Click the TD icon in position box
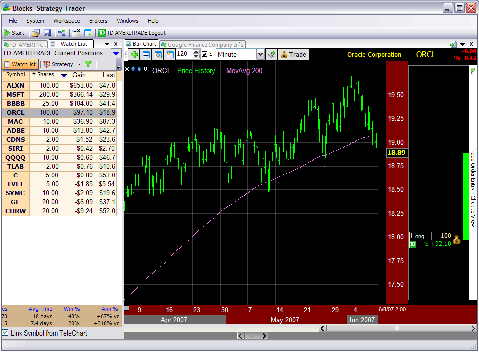The height and width of the screenshot is (352, 479). click(413, 244)
